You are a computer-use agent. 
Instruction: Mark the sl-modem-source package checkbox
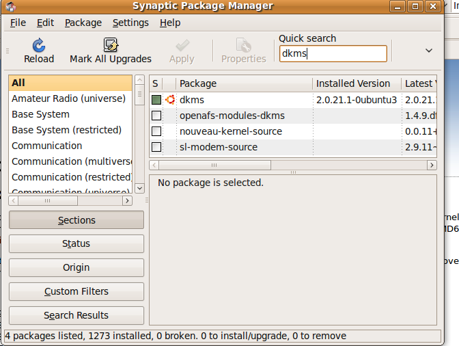(x=156, y=147)
